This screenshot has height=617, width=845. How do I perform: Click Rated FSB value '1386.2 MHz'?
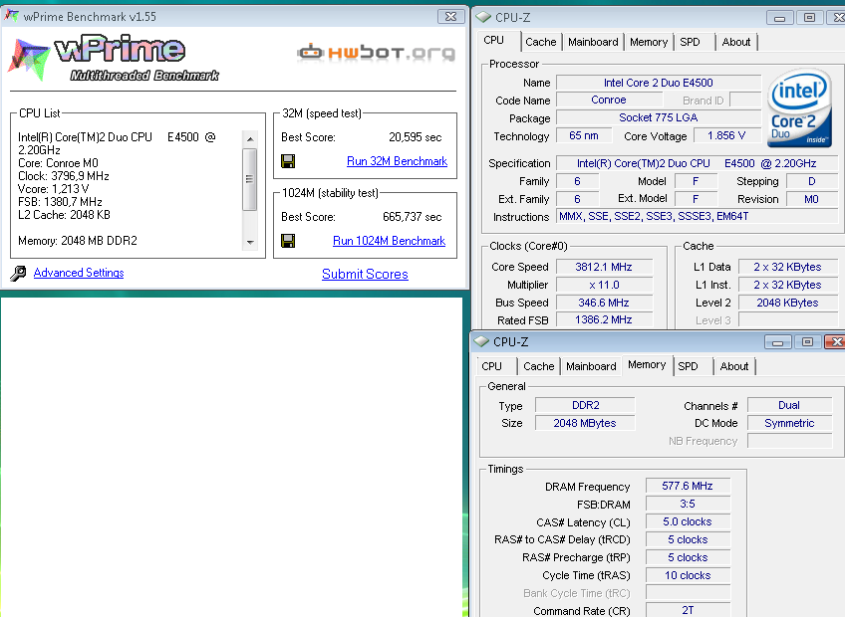pos(604,319)
